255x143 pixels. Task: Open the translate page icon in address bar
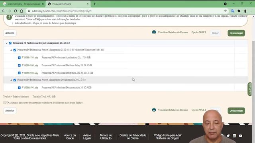pos(233,11)
